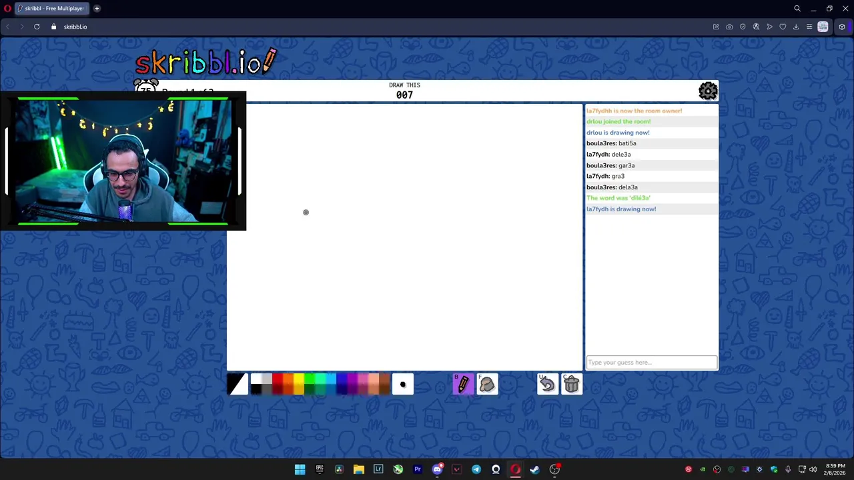This screenshot has width=854, height=480.
Task: Choose the black color swatch
Action: pos(256,389)
